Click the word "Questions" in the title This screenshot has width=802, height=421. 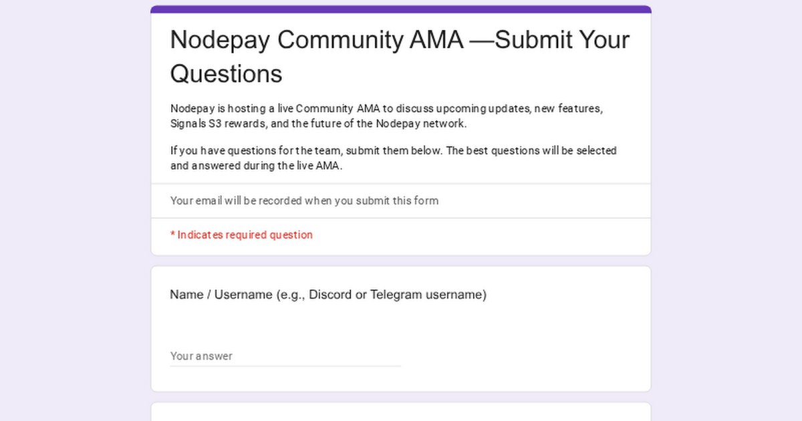click(x=226, y=74)
